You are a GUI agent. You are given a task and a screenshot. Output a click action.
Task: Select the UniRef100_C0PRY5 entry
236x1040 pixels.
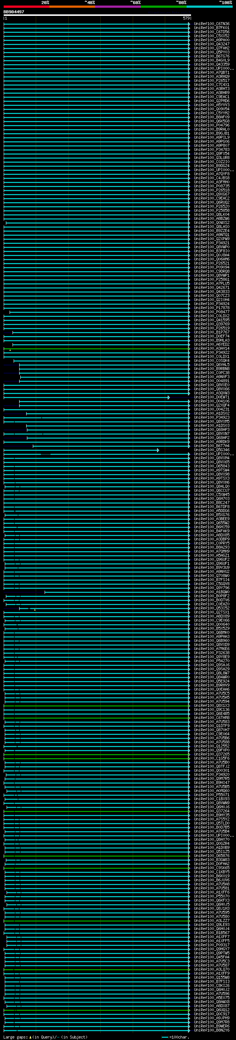coord(212,543)
